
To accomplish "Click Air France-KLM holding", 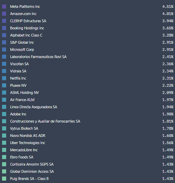I will [22, 100].
